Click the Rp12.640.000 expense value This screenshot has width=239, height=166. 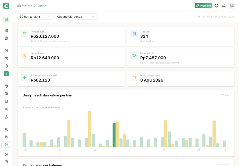click(45, 58)
